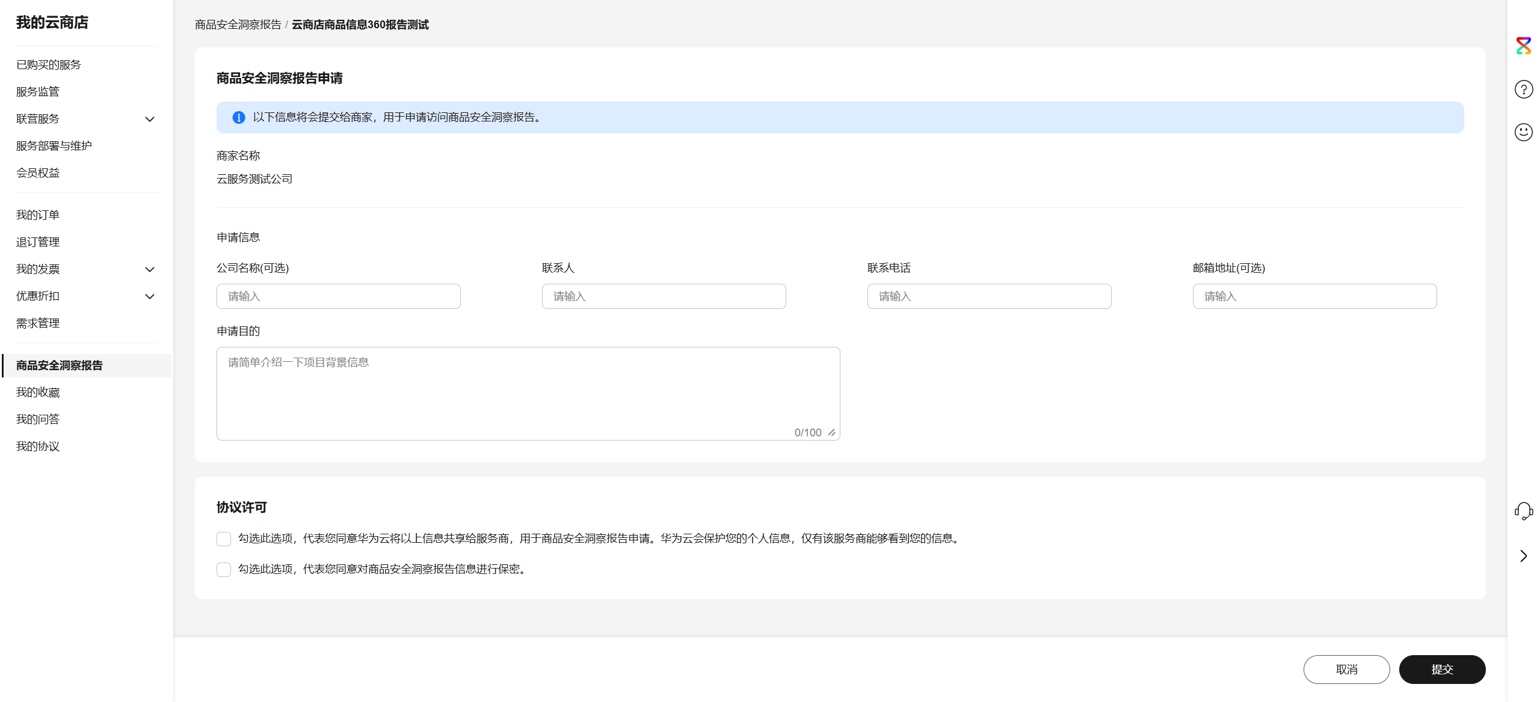This screenshot has height=702, width=1540.
Task: Click the colorful assistant logo icon
Action: [1523, 46]
